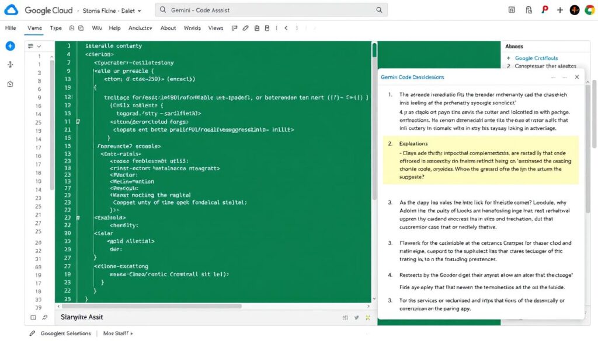Click the red P icon in the header

545,9
